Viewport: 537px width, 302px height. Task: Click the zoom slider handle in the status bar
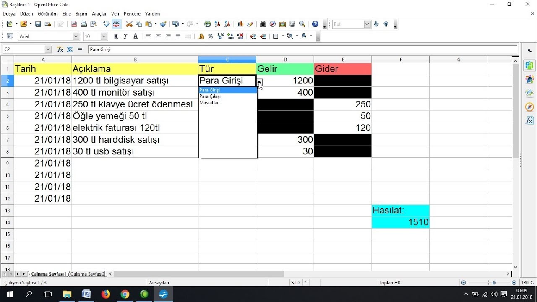494,283
